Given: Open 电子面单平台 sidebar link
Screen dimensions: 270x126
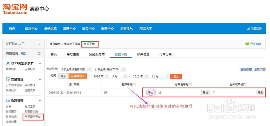Looking at the screenshot, I should click(33, 117).
